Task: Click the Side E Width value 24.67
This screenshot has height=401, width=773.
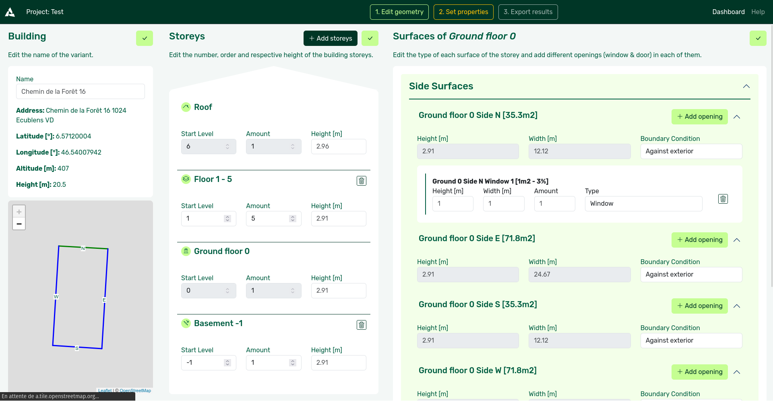Action: tap(579, 275)
